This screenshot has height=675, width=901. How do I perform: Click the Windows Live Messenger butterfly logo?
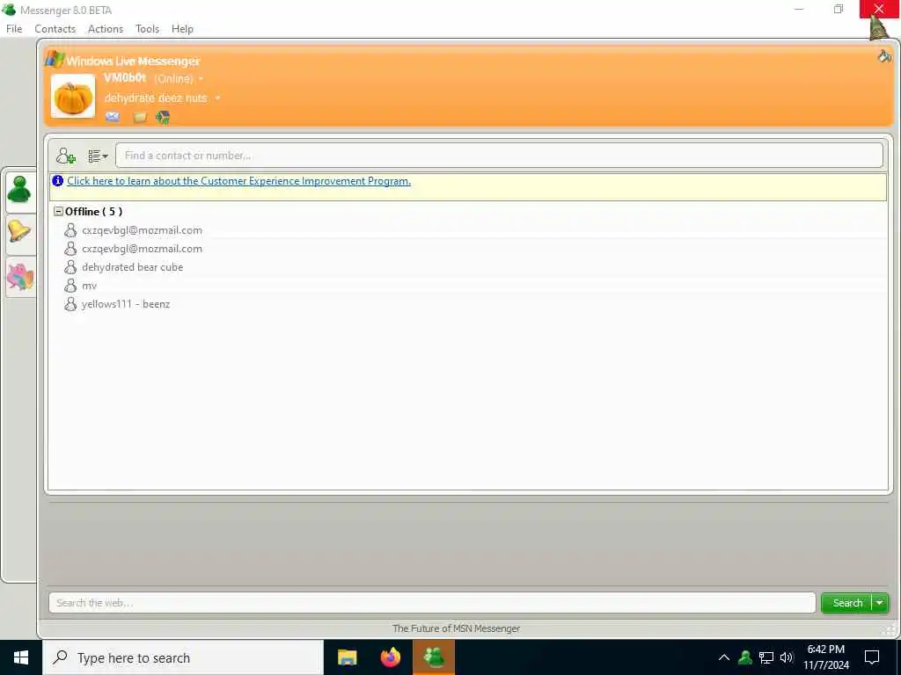tap(55, 59)
